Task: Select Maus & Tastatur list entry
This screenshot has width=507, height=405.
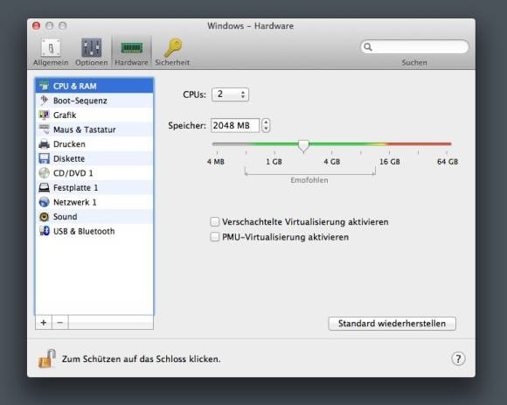Action: tap(94, 129)
